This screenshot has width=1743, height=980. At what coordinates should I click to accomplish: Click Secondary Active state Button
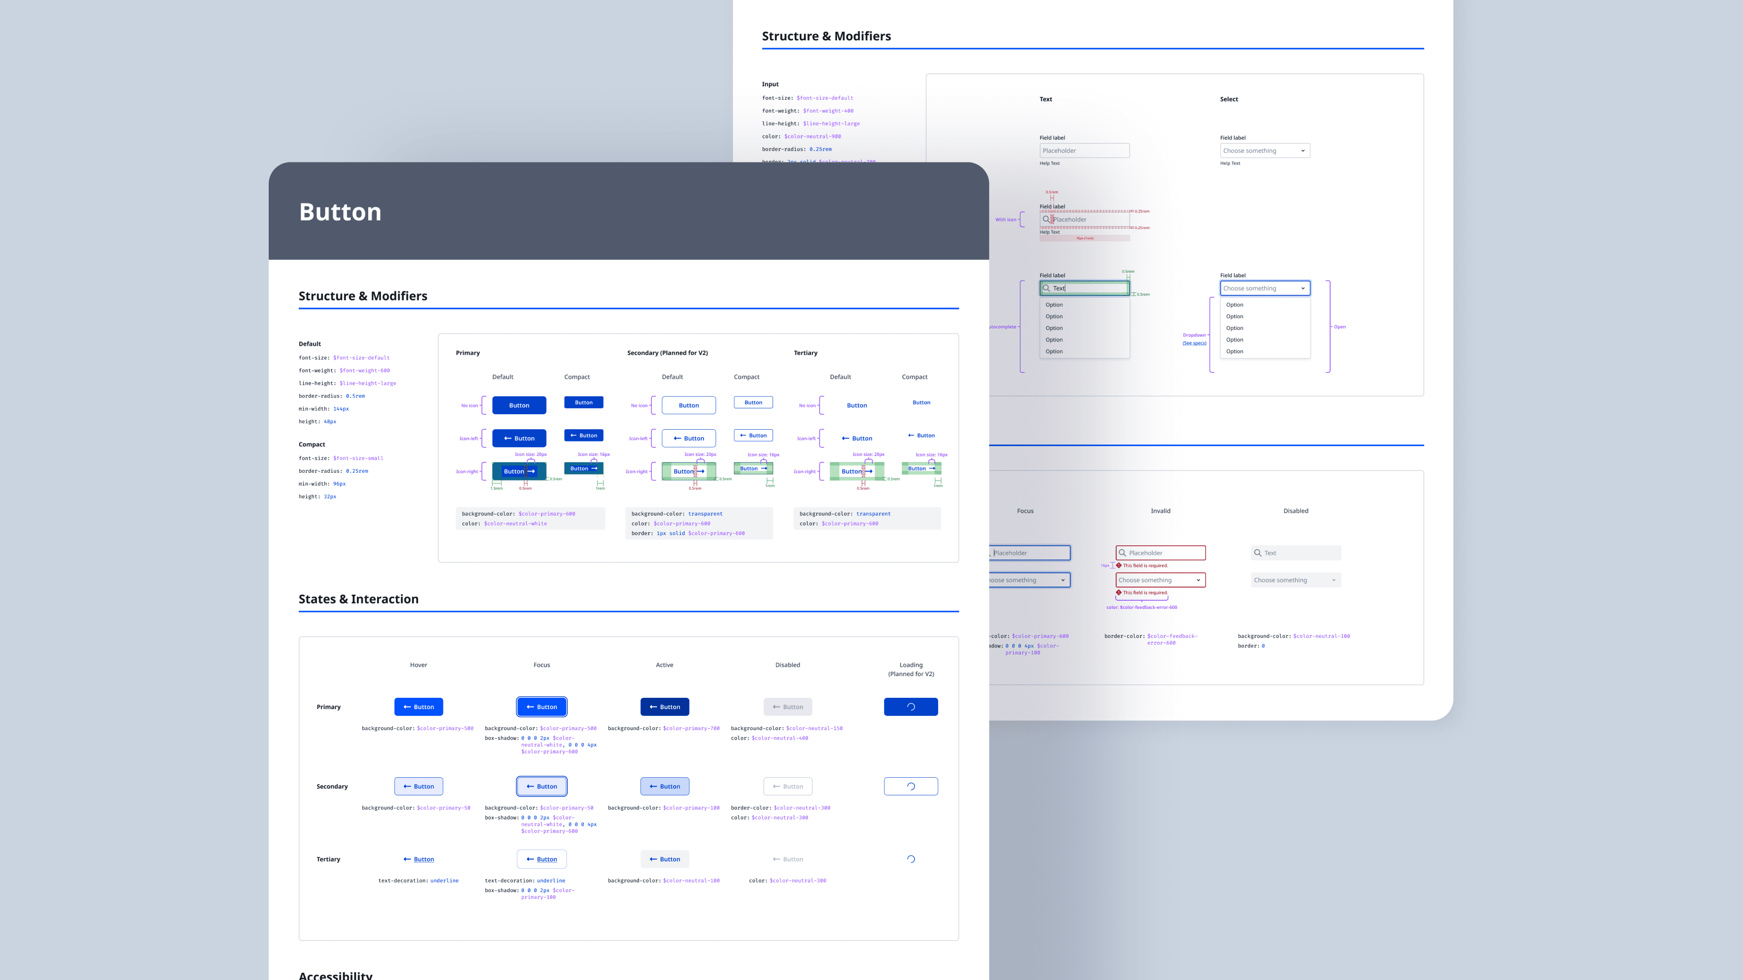(x=665, y=787)
